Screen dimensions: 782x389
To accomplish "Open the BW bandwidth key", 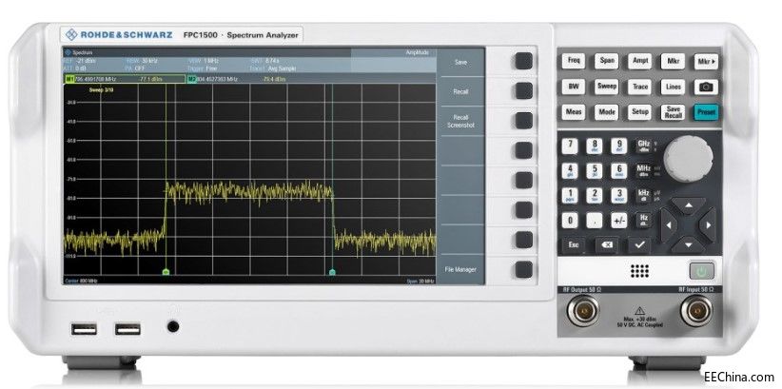I will 574,87.
